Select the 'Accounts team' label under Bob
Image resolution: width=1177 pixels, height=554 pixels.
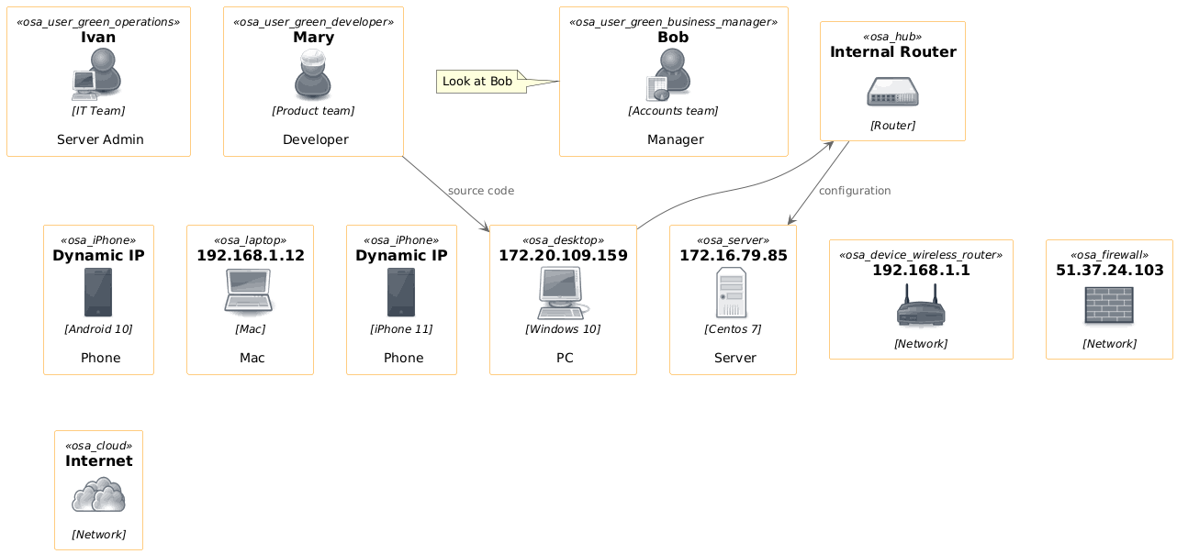[673, 111]
